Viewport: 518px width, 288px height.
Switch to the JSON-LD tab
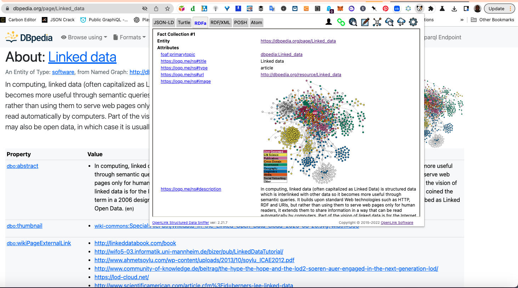pyautogui.click(x=164, y=22)
